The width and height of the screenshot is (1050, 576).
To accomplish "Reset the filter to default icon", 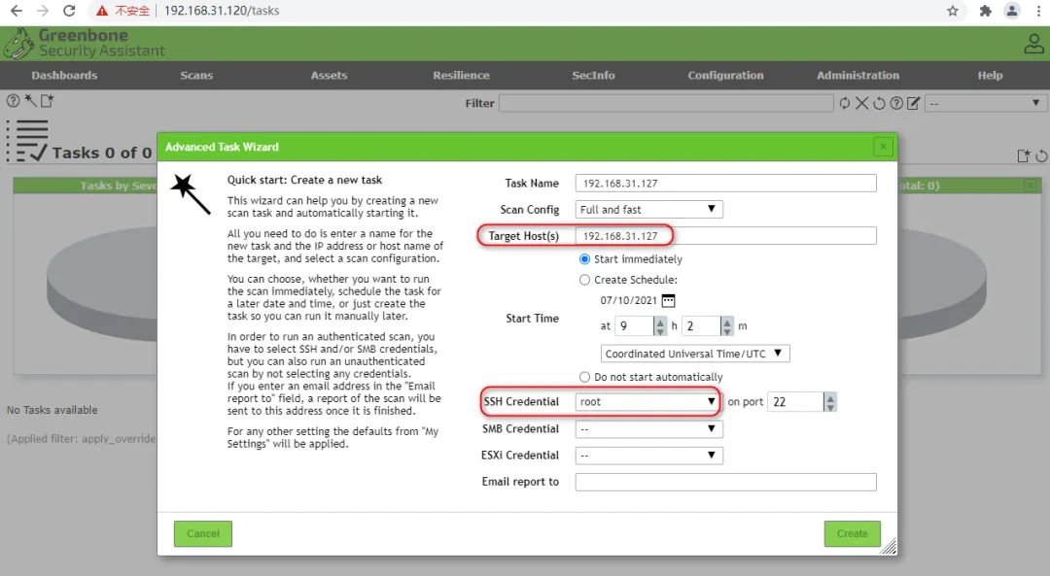I will click(x=879, y=103).
